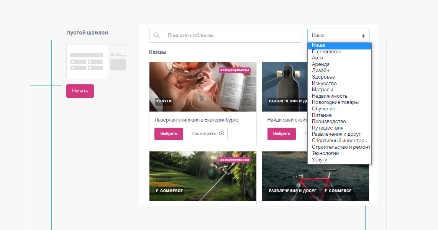Click the Начать button under the empty template
Viewport: 438px width, 230px height.
pyautogui.click(x=80, y=91)
